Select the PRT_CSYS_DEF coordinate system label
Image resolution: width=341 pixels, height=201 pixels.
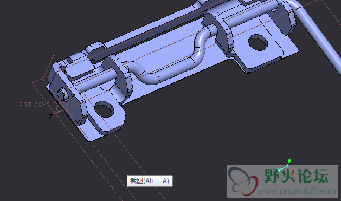[x=42, y=105]
